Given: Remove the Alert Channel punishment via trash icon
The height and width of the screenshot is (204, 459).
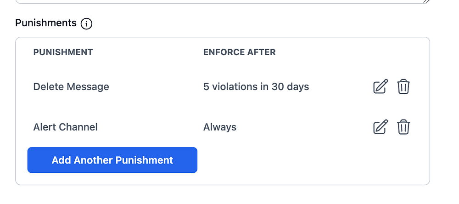Looking at the screenshot, I should 403,127.
